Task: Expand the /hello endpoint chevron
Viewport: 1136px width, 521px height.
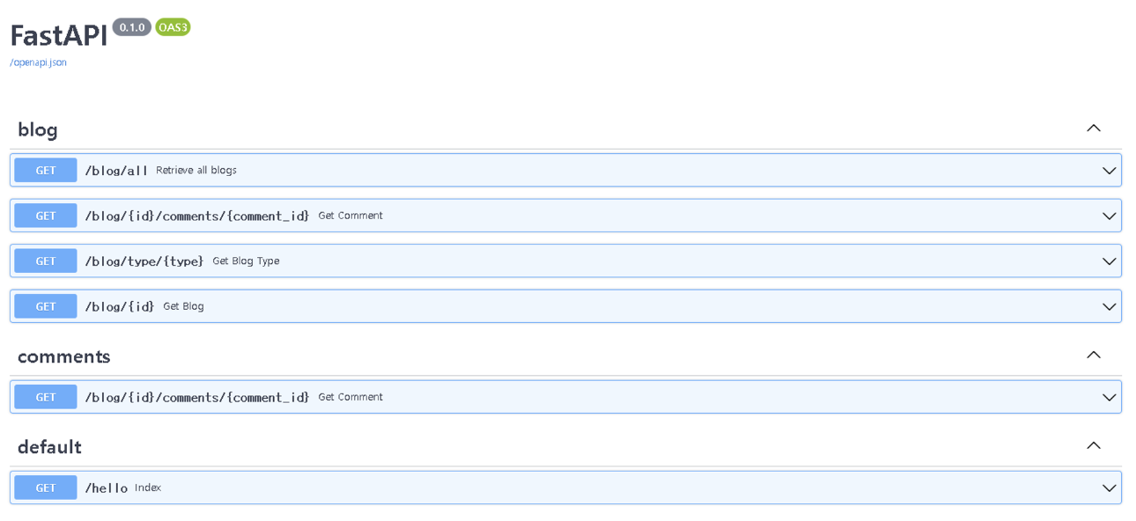Action: 1109,488
